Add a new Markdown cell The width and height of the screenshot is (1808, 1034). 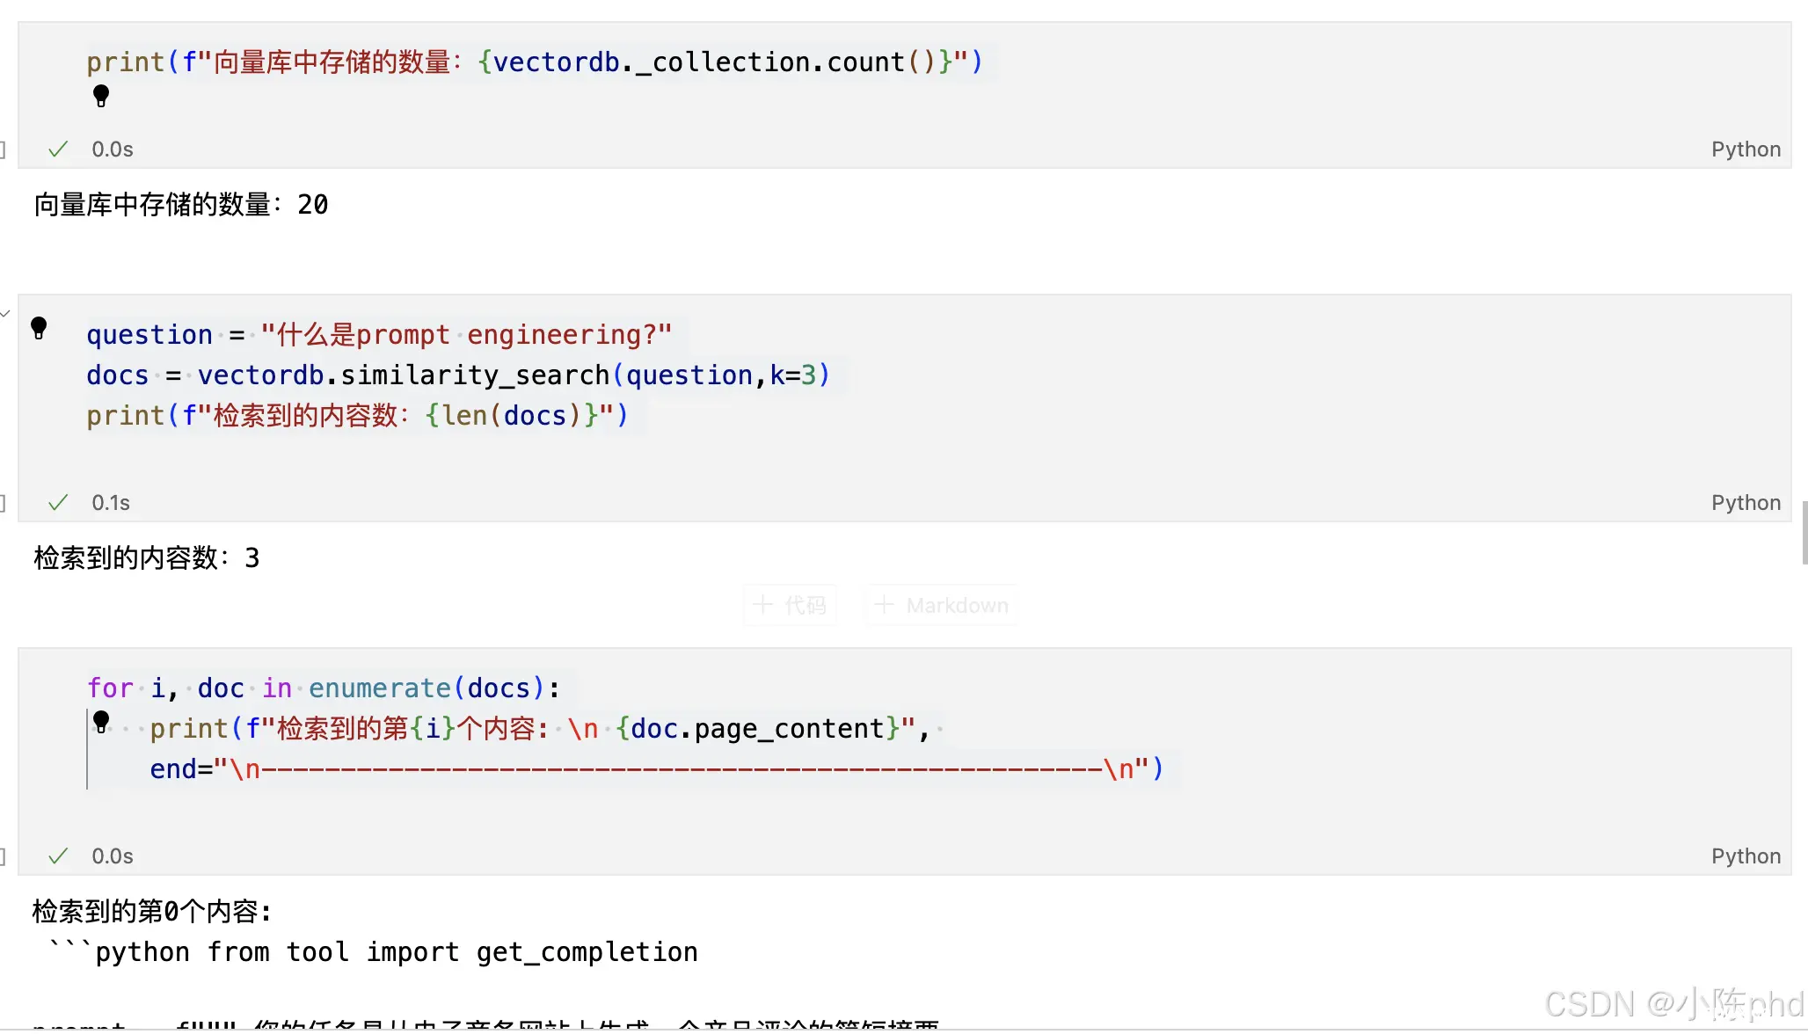click(941, 605)
